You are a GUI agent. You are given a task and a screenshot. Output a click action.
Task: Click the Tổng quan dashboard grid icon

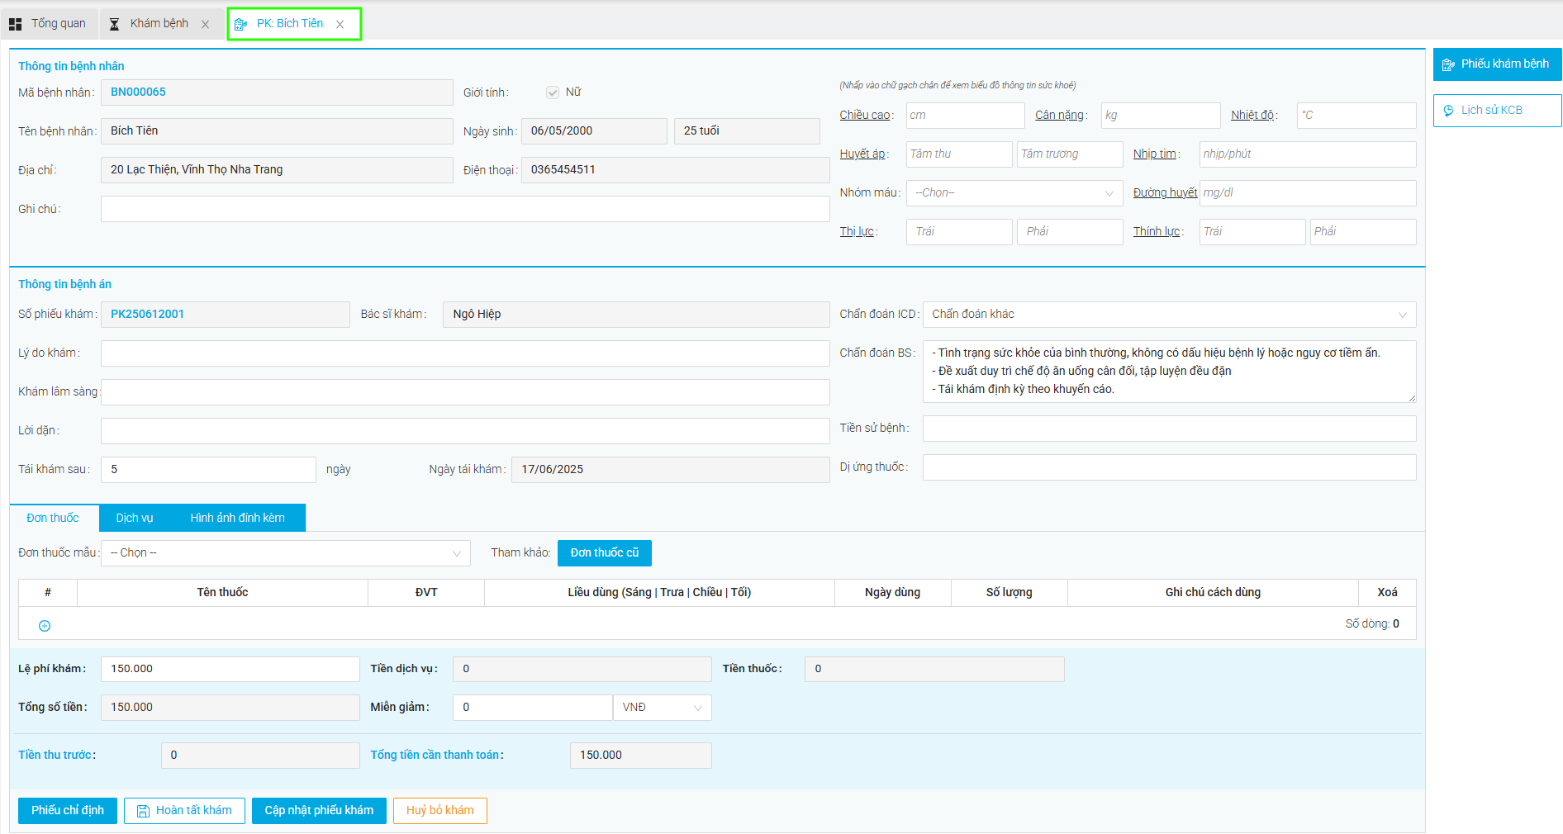click(15, 25)
